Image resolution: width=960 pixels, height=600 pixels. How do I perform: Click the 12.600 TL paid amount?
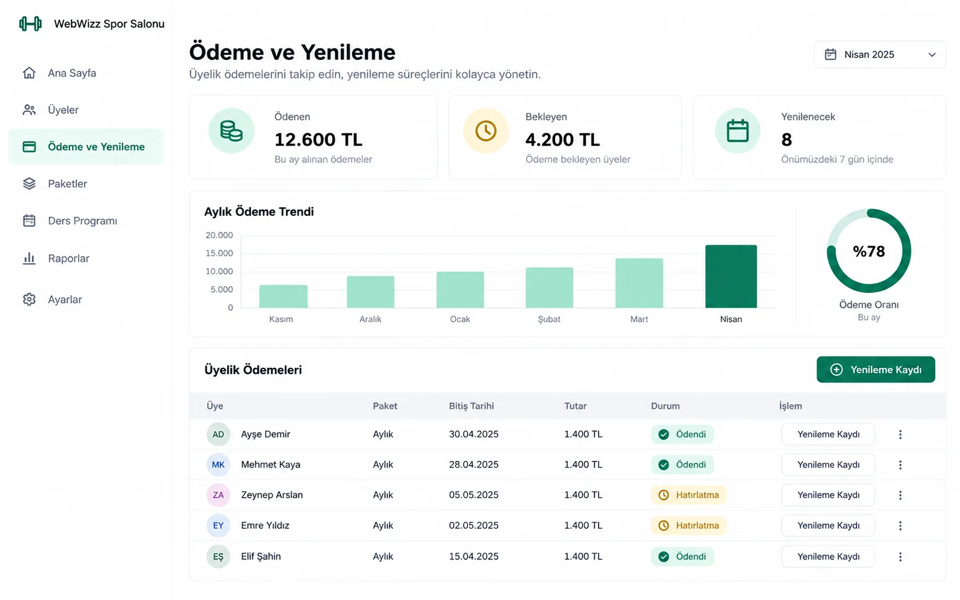tap(318, 140)
